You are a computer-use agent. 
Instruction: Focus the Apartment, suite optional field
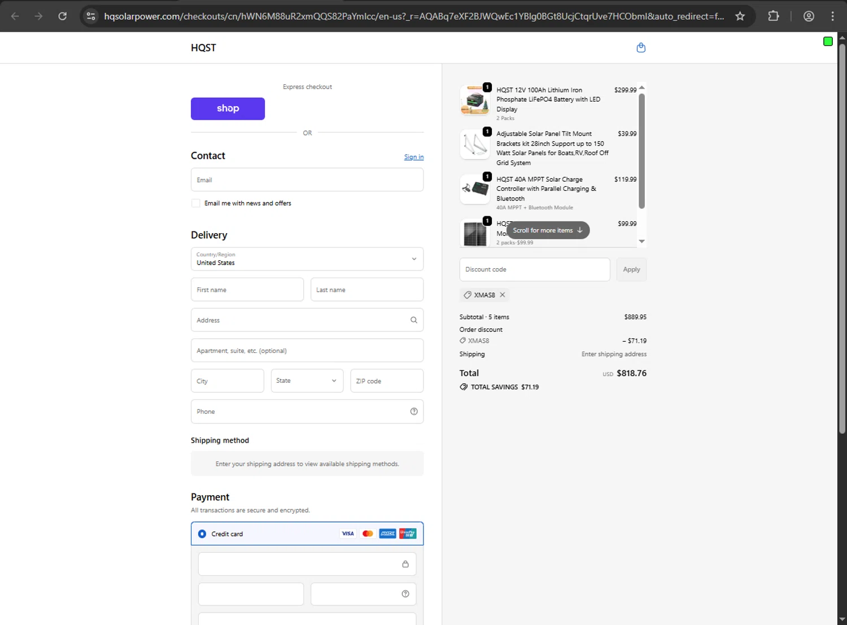click(x=307, y=351)
